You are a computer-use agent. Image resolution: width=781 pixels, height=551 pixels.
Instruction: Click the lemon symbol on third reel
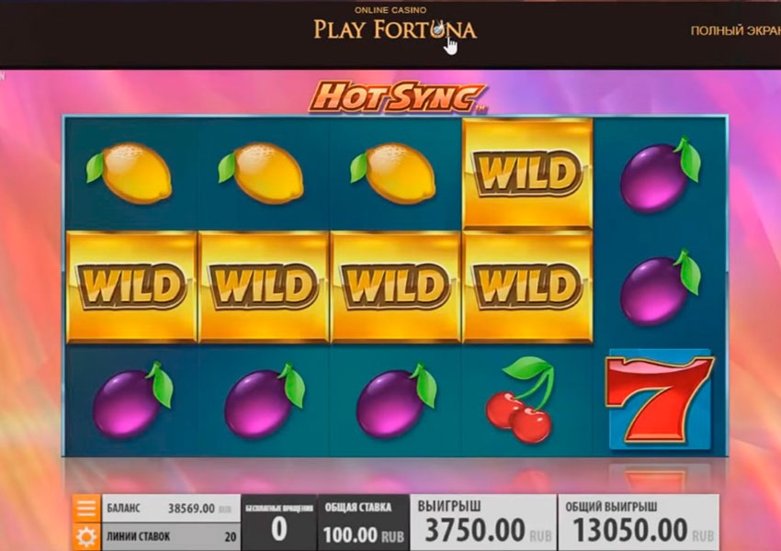[393, 173]
